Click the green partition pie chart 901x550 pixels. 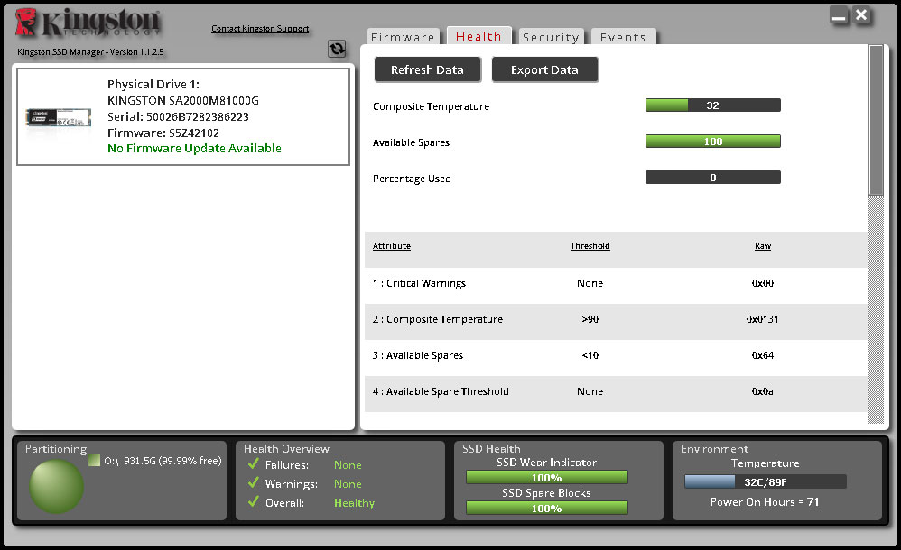56,487
